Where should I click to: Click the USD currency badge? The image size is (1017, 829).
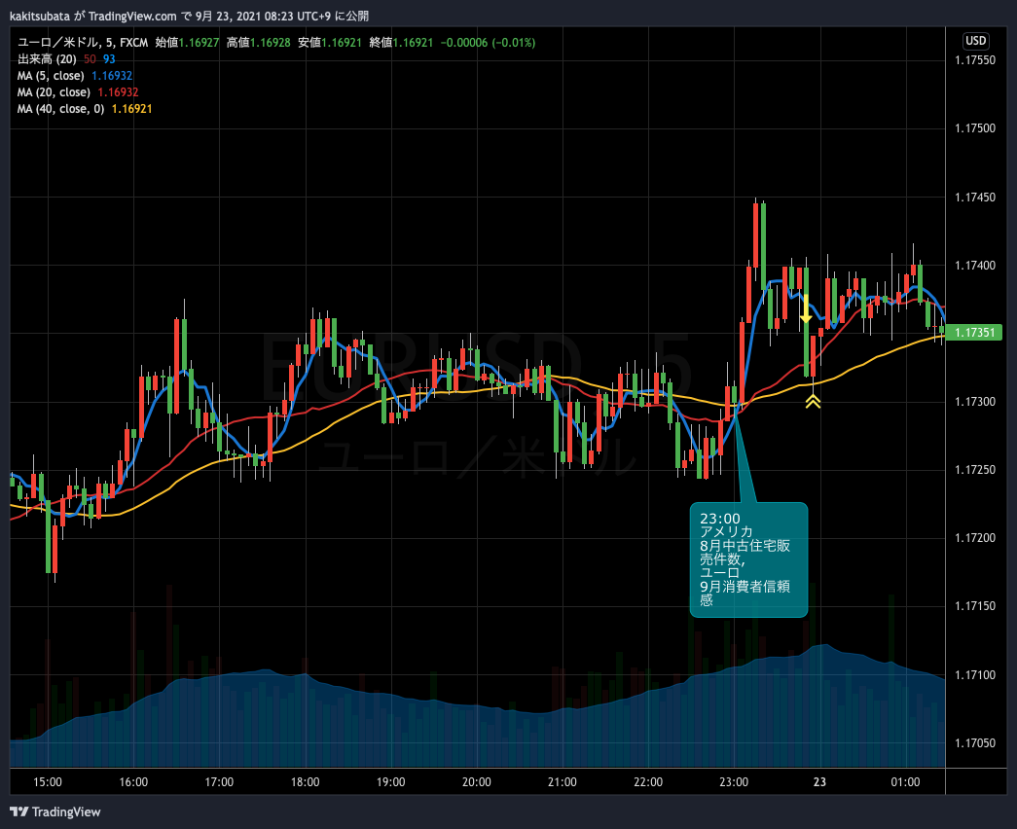tap(975, 41)
